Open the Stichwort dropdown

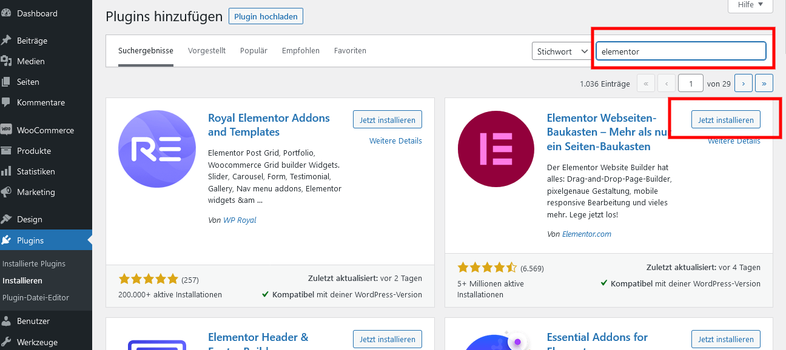(x=562, y=51)
